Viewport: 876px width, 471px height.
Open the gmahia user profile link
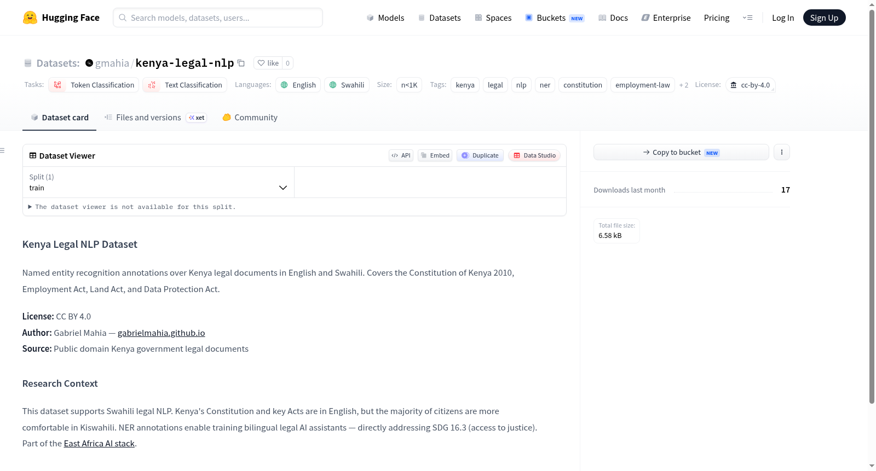[x=112, y=63]
